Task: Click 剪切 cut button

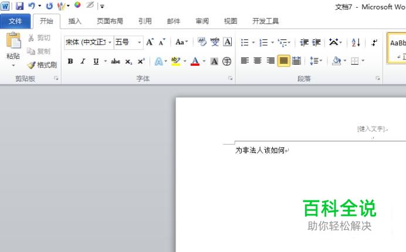Action: [39, 38]
